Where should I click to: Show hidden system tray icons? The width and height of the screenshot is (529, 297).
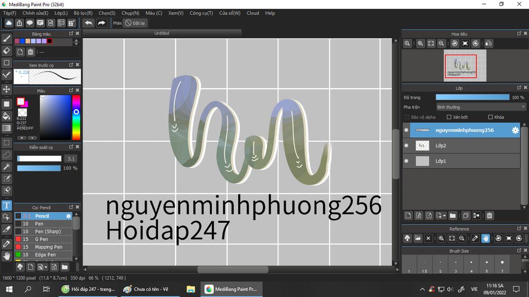(x=423, y=289)
